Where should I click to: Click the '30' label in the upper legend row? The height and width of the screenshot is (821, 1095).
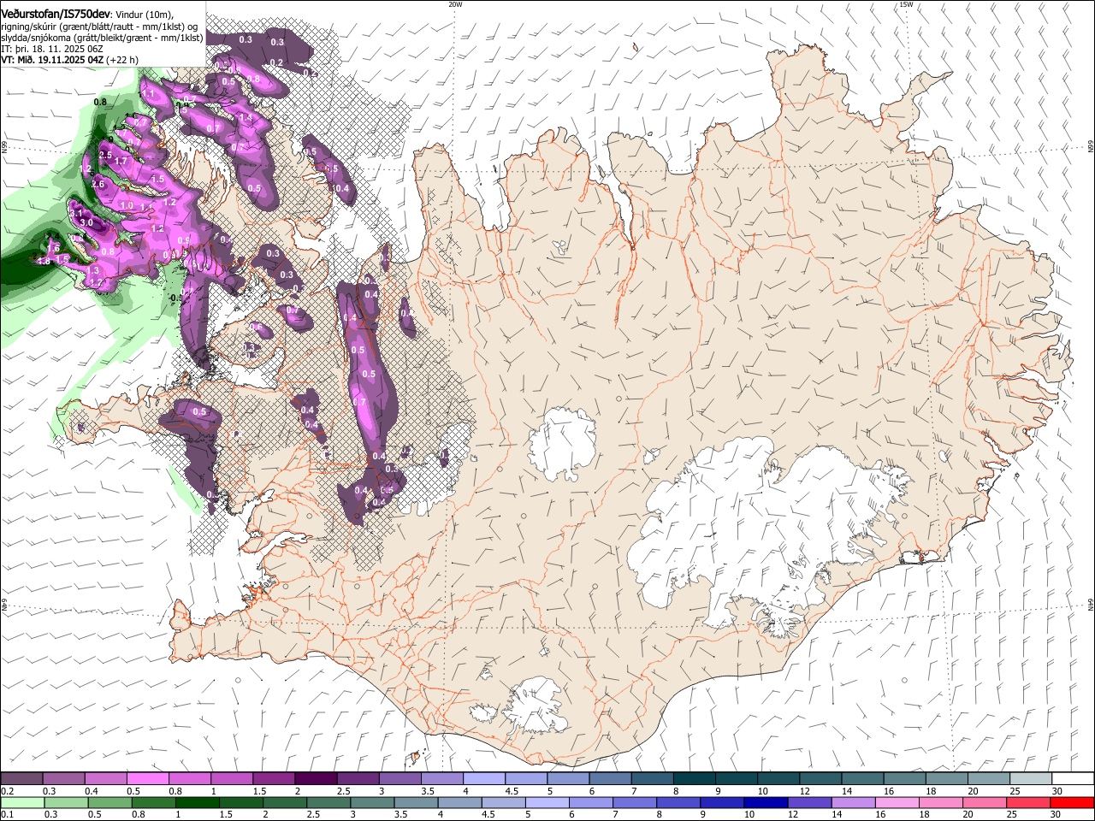pos(1057,791)
